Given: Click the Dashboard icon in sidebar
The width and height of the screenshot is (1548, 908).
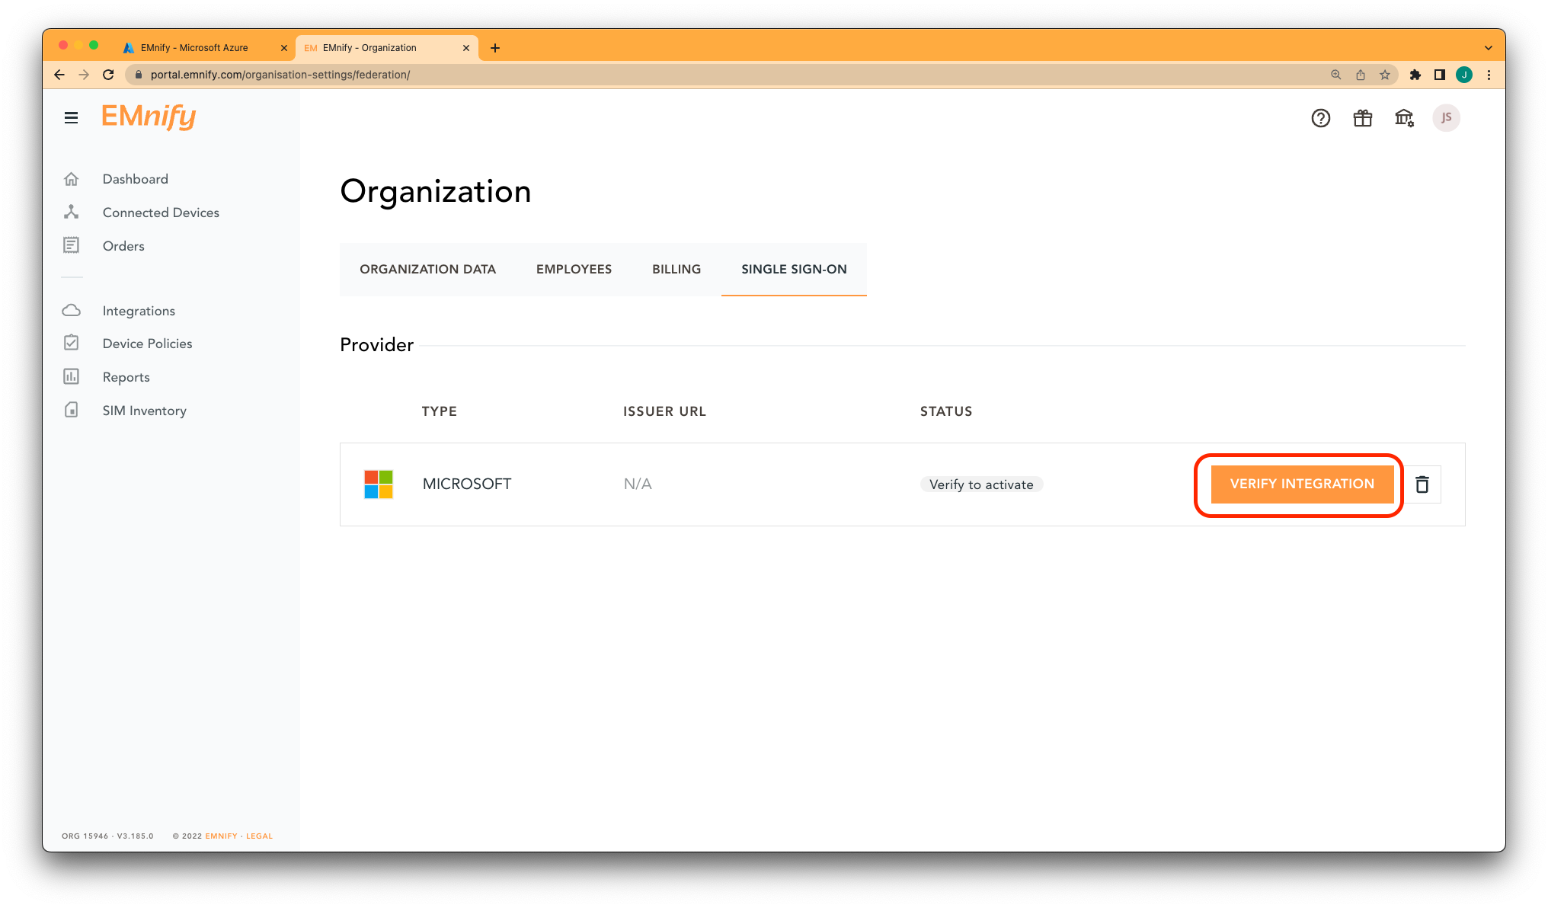Looking at the screenshot, I should click(72, 178).
